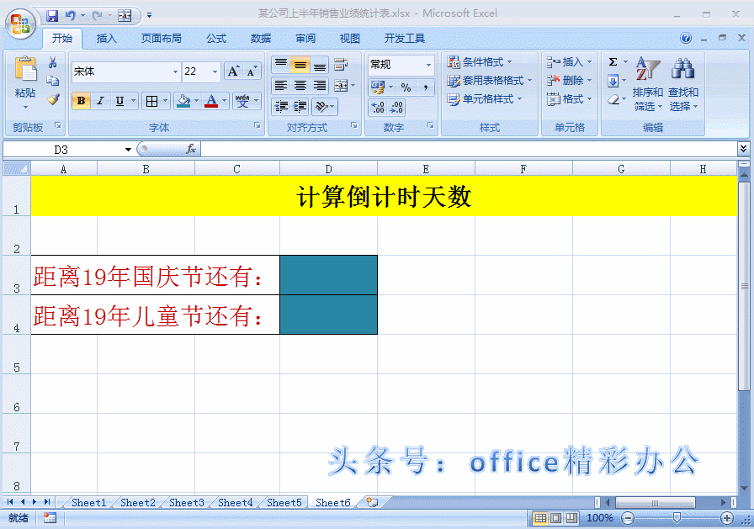Zoom in with the plus button
The width and height of the screenshot is (754, 529).
click(x=726, y=518)
